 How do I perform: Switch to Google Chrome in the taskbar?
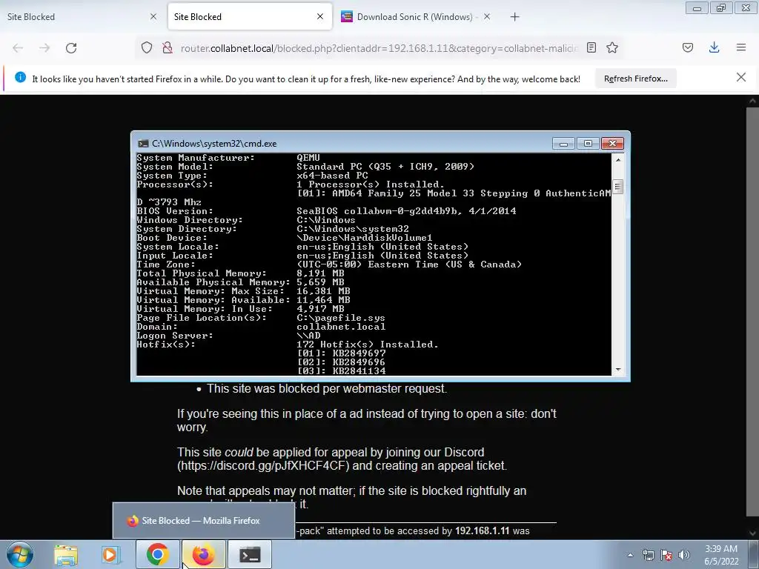click(157, 554)
